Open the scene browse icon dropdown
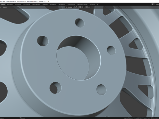 point(153,4)
